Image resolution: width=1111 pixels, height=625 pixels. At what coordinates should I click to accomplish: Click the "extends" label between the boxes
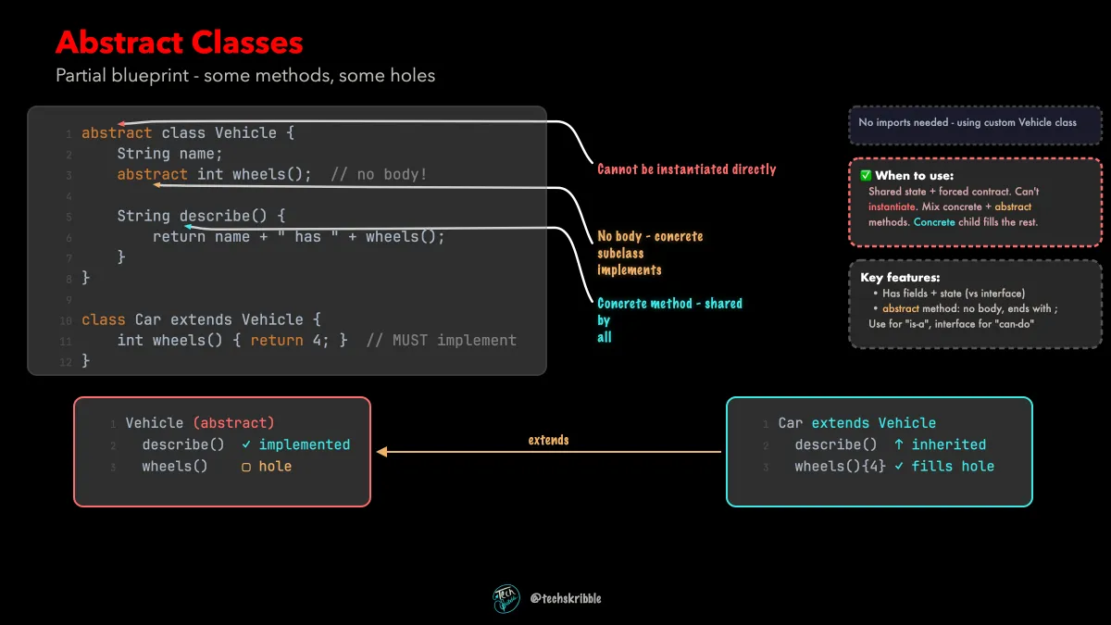point(548,440)
